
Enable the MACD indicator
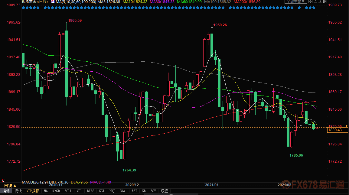coord(56,191)
